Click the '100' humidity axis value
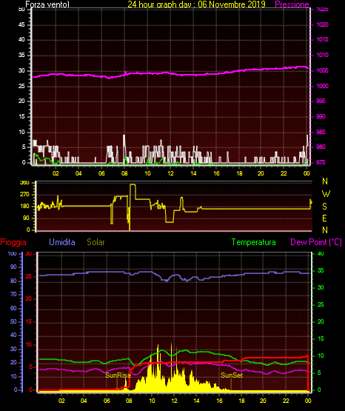This screenshot has width=345, height=411. (x=12, y=253)
